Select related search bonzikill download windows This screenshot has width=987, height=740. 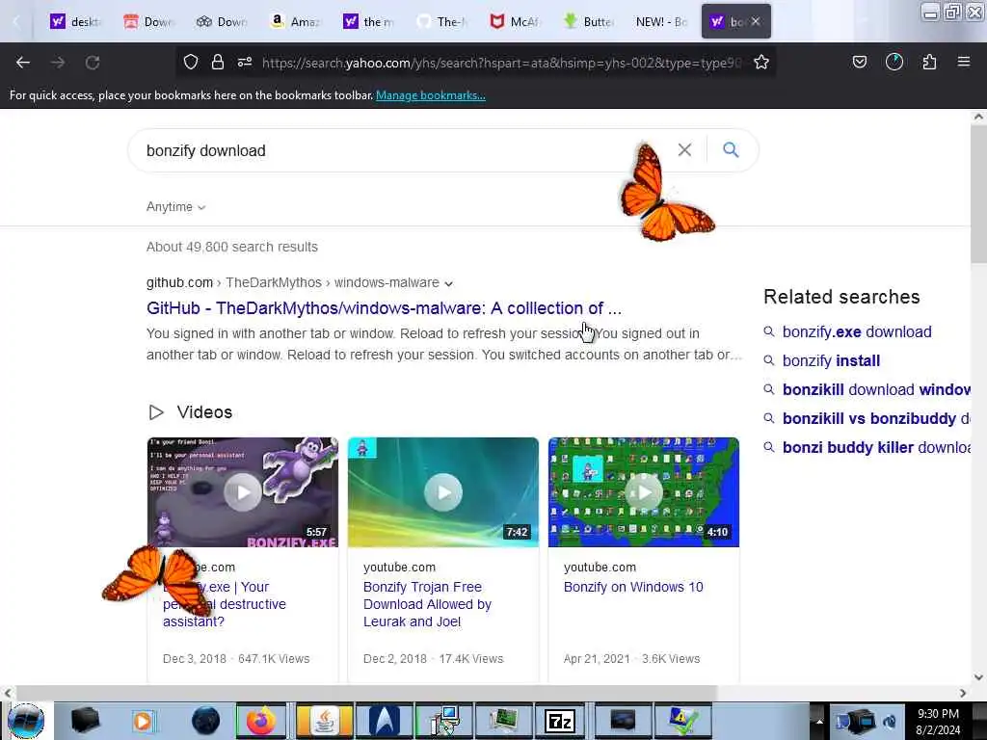(876, 389)
